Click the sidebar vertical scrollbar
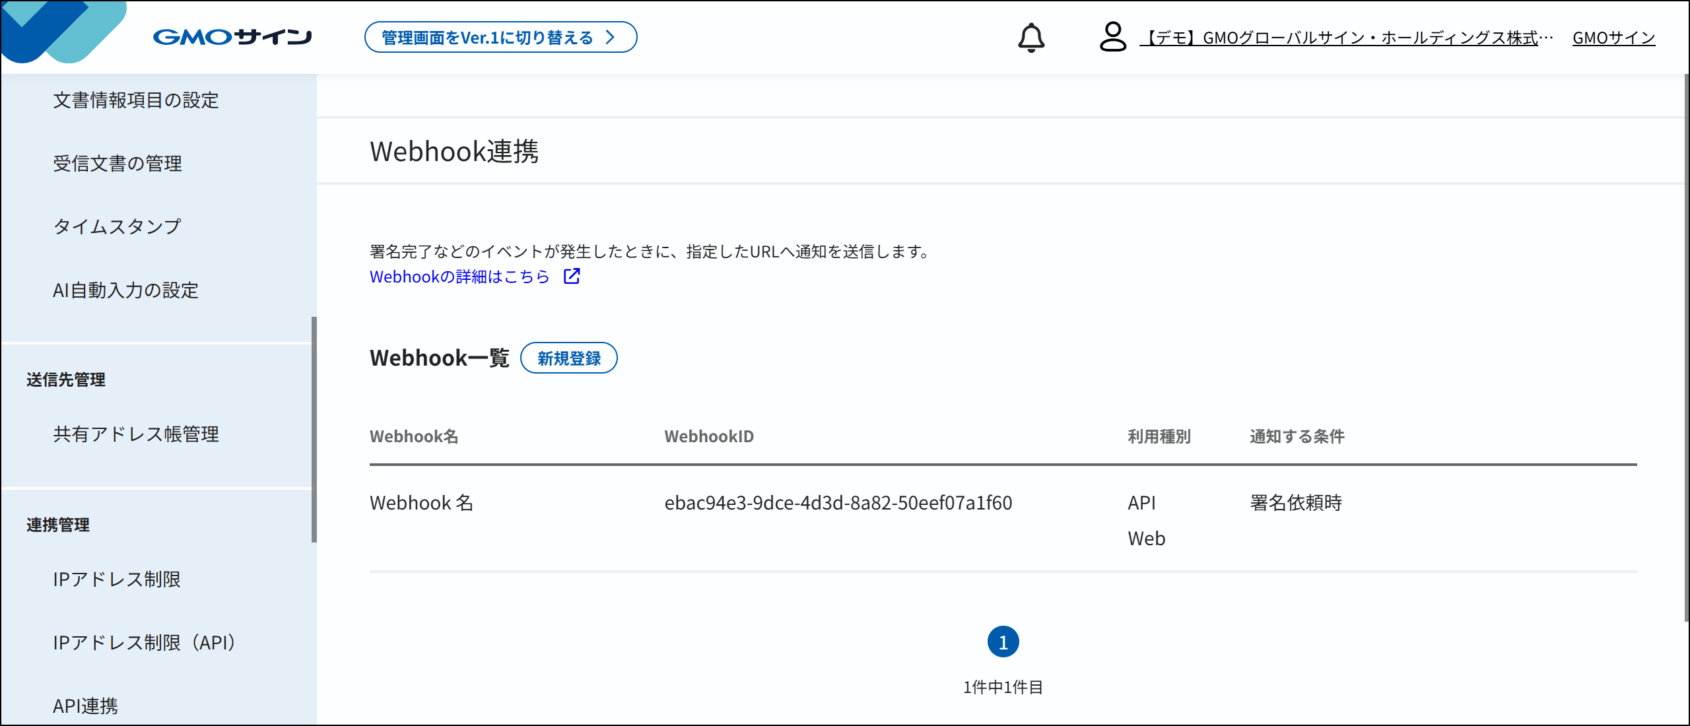The image size is (1690, 726). [x=314, y=429]
